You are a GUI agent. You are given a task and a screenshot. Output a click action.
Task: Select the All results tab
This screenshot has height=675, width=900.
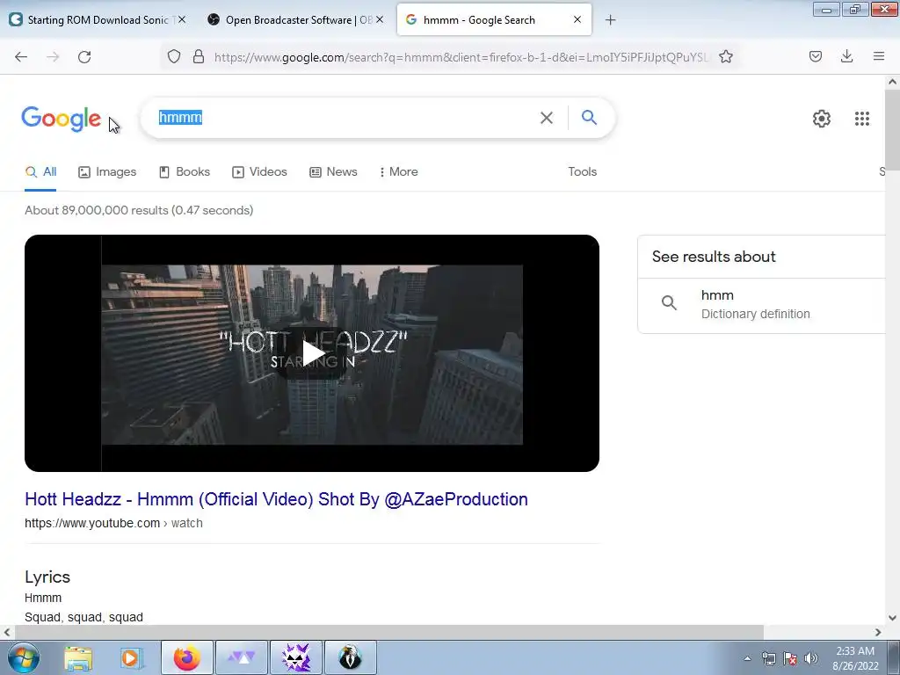point(40,171)
